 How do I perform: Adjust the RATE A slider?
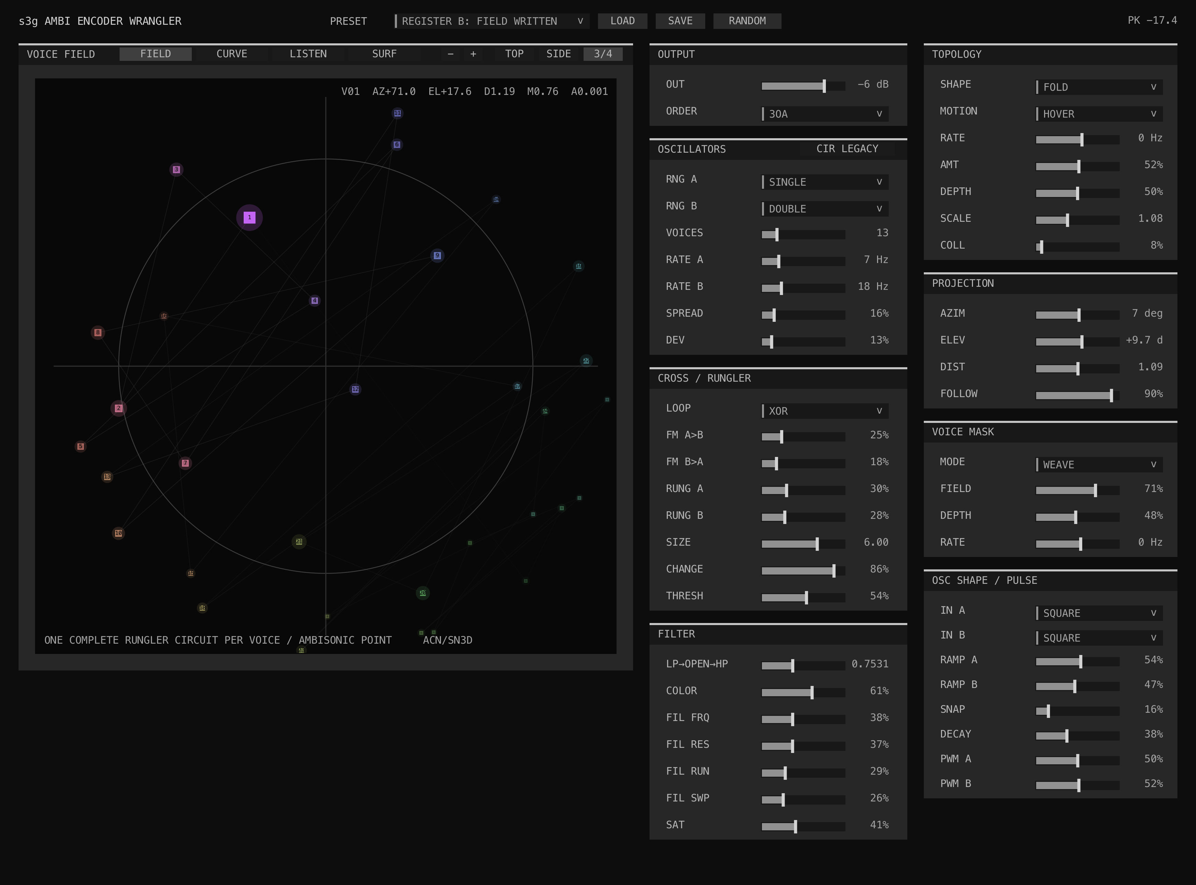pyautogui.click(x=803, y=261)
